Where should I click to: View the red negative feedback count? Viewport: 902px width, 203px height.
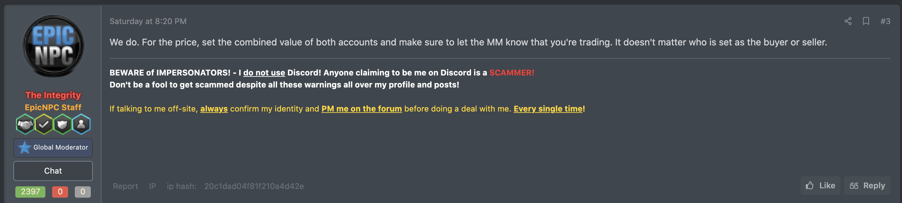(60, 192)
